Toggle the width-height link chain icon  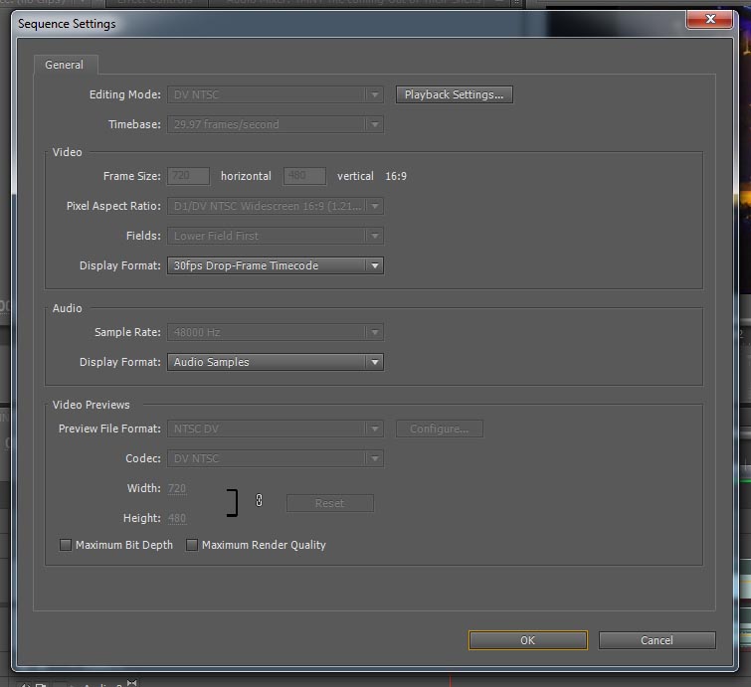point(259,500)
